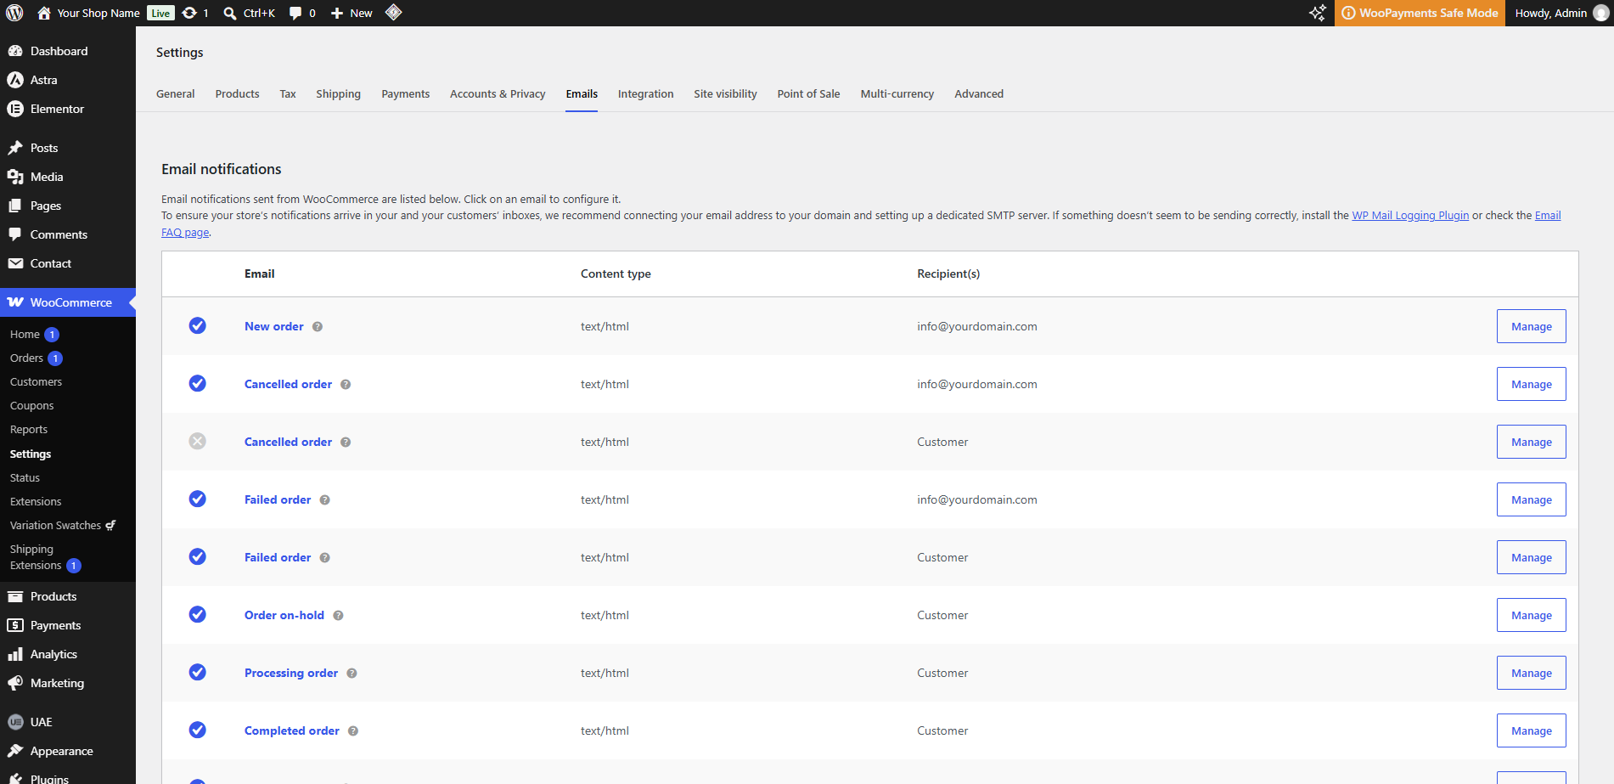1614x784 pixels.
Task: Click the WordPress logo icon
Action: click(x=14, y=13)
